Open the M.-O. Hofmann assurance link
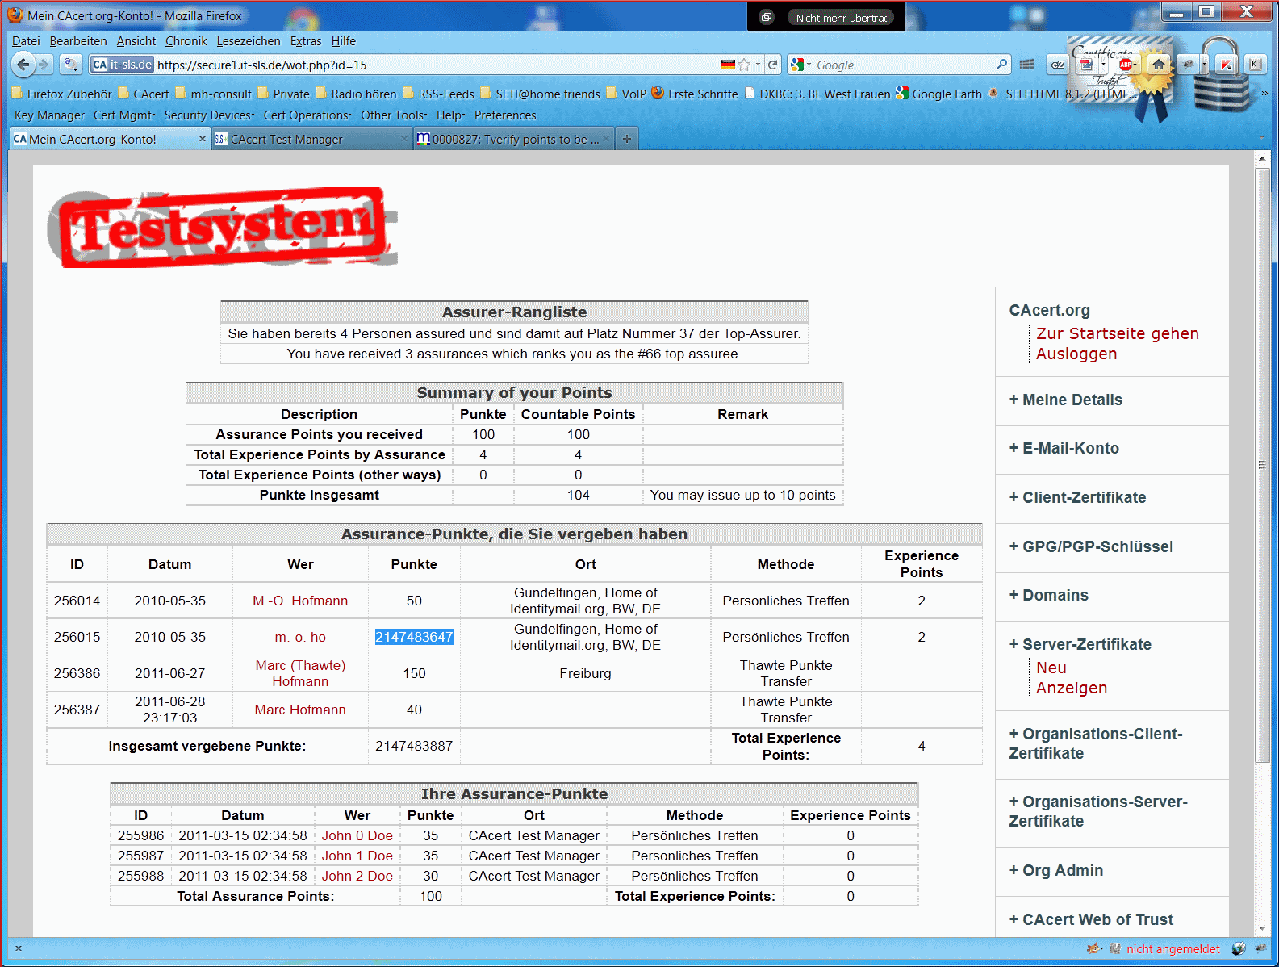 click(300, 601)
